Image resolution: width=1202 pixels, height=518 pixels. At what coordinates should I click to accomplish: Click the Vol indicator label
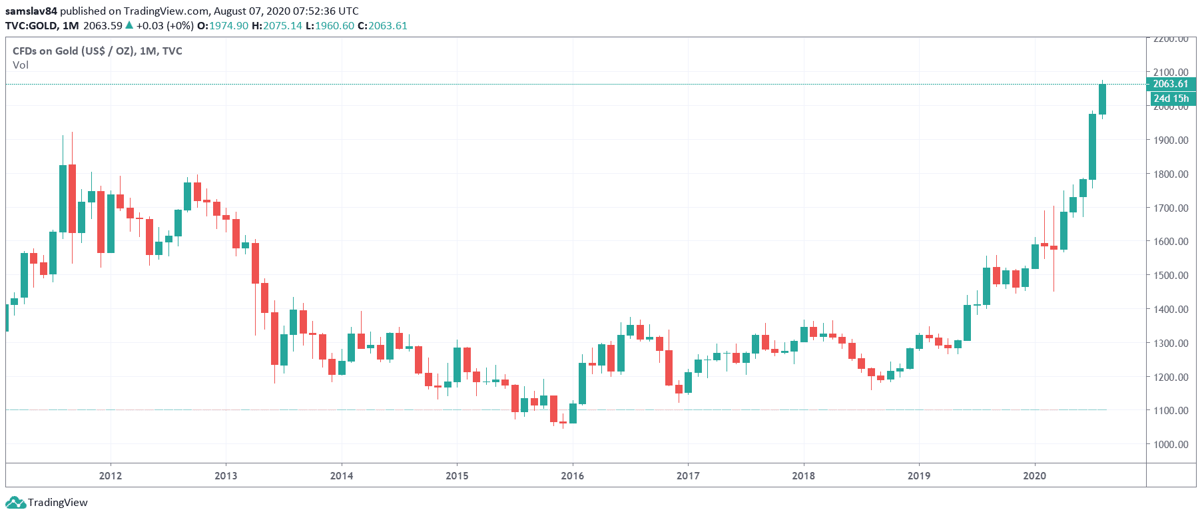[x=21, y=65]
